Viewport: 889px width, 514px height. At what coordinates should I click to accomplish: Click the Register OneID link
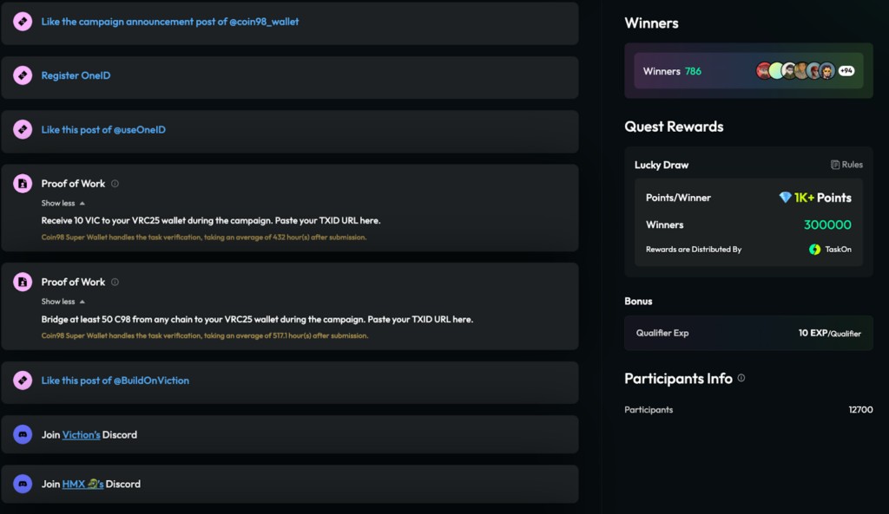[x=76, y=75]
